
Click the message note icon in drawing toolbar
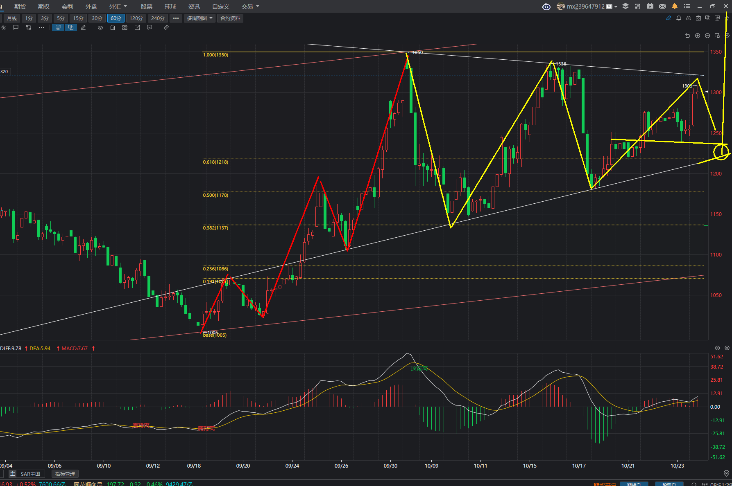[150, 27]
